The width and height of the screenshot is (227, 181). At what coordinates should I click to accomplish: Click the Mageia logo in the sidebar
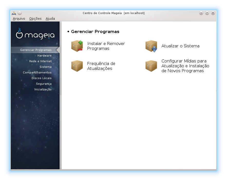point(35,34)
